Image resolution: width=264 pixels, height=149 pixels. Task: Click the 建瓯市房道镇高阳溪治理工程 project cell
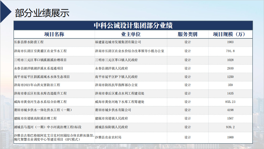(35, 118)
